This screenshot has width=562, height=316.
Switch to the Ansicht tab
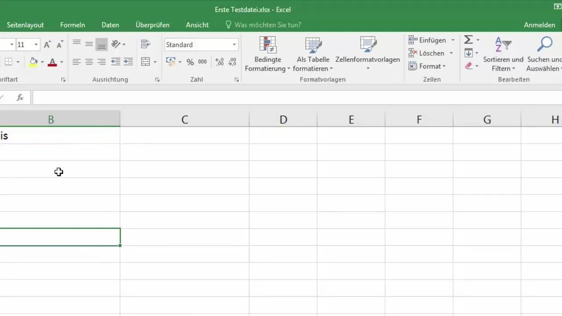197,25
